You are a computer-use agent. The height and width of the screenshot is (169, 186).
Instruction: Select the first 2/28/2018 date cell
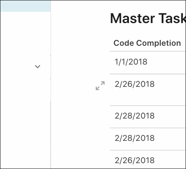[135, 116]
